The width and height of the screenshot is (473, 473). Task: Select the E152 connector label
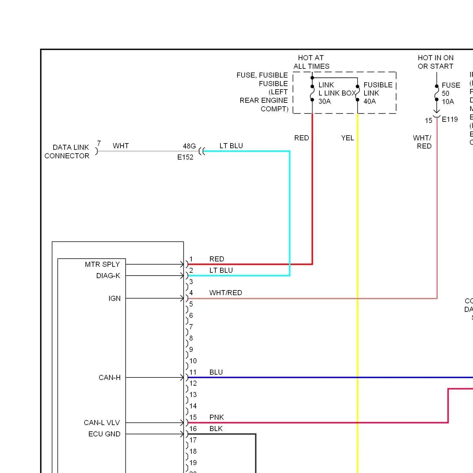185,157
